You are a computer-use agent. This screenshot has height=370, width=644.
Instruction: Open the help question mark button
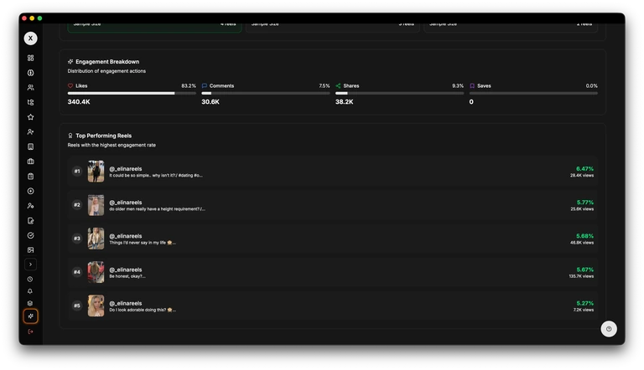tap(609, 329)
